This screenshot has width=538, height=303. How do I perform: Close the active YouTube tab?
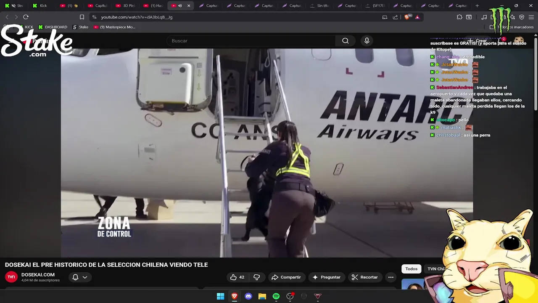click(x=189, y=5)
